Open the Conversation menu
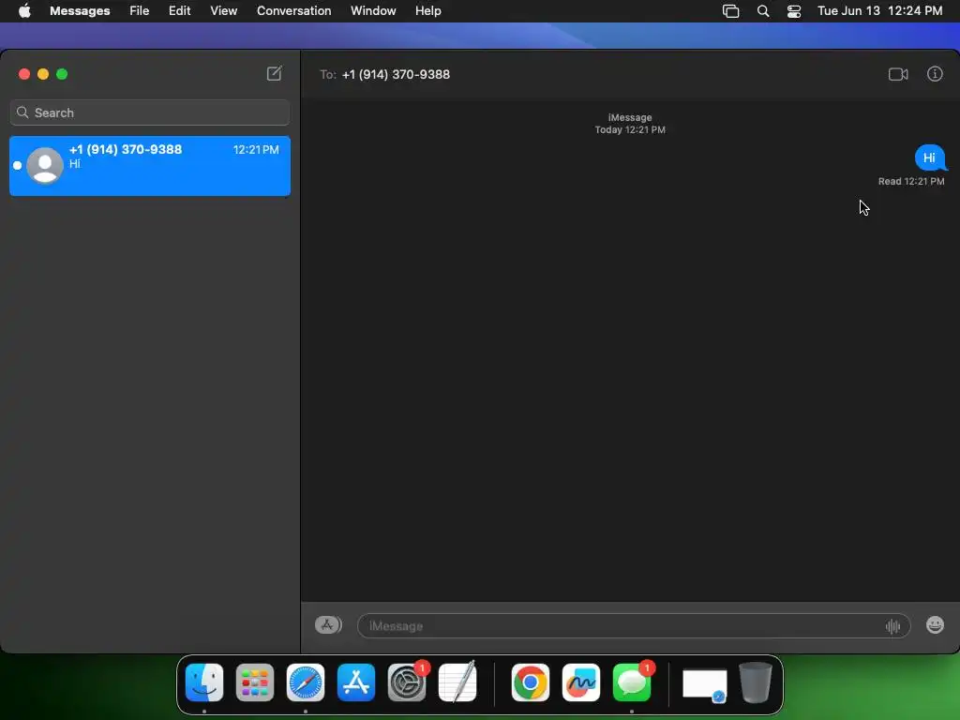Screen dimensions: 960x720 (293, 11)
